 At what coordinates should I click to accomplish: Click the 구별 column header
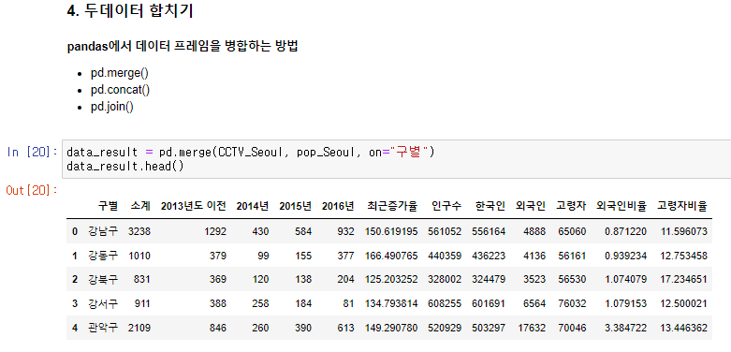click(x=108, y=206)
